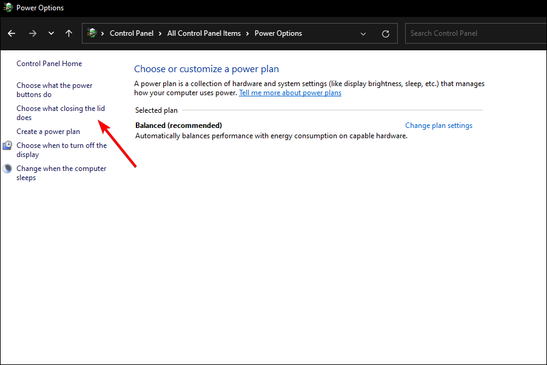Screen dimensions: 547x365
Task: Click Control Panel breadcrumb
Action: point(132,33)
